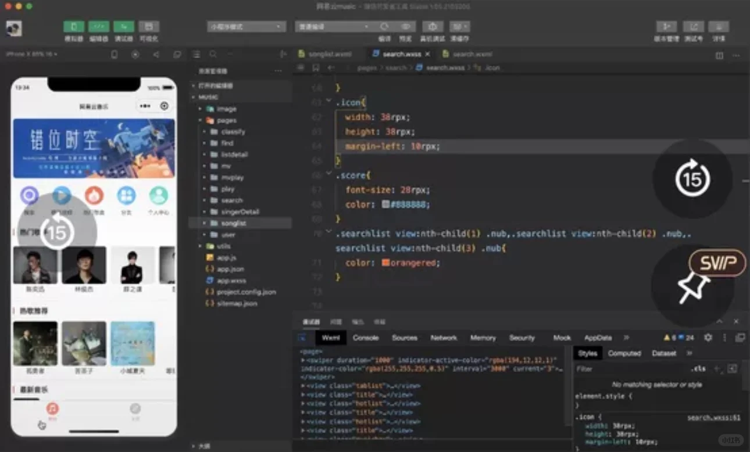Open the 普通编译 compile mode dropdown
Viewport: 750px width, 452px height.
tap(334, 27)
